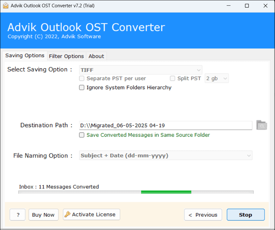275x230 pixels.
Task: Enable Separate PST per user checkbox
Action: pyautogui.click(x=82, y=78)
